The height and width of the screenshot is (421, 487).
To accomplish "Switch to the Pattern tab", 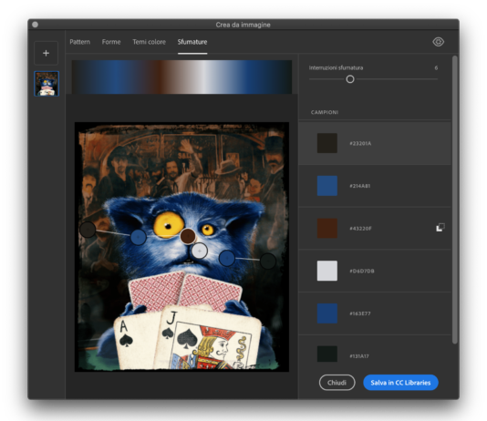I will [x=80, y=42].
